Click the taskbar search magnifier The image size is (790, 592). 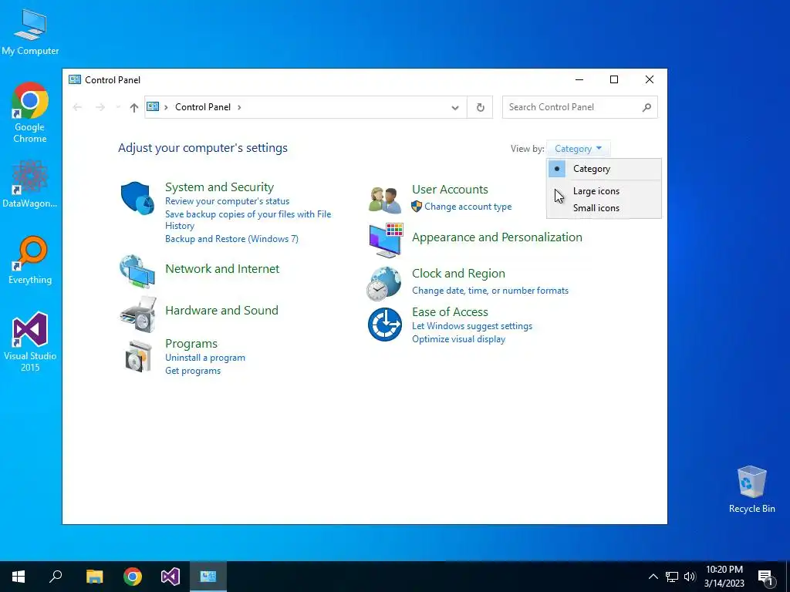tap(56, 577)
